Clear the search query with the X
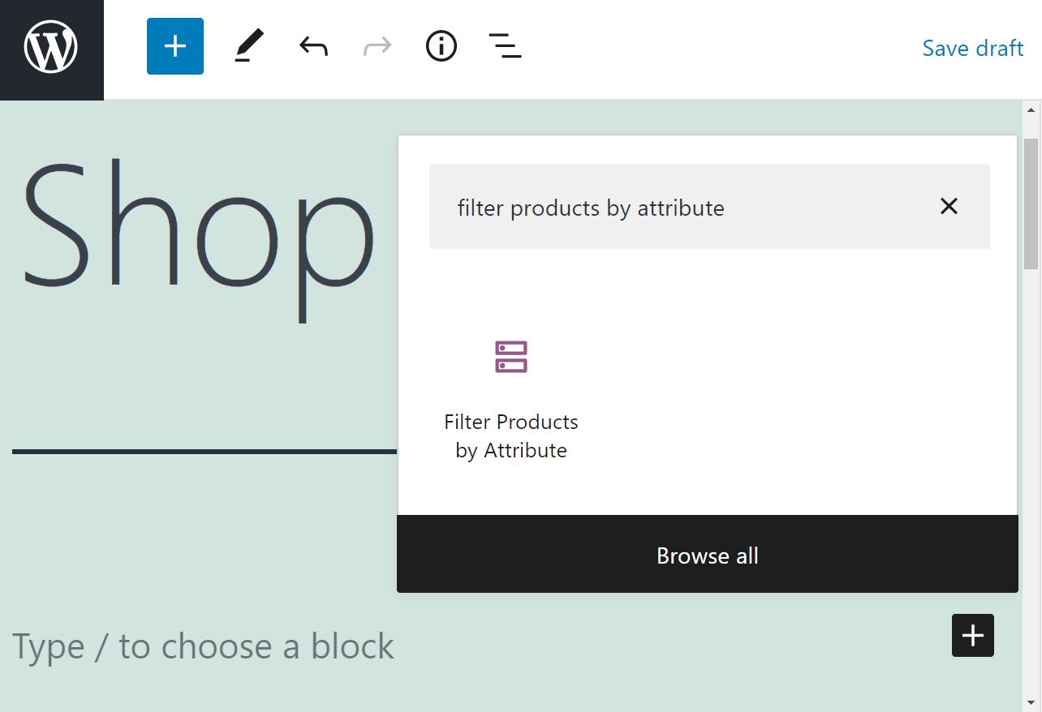 [x=948, y=207]
